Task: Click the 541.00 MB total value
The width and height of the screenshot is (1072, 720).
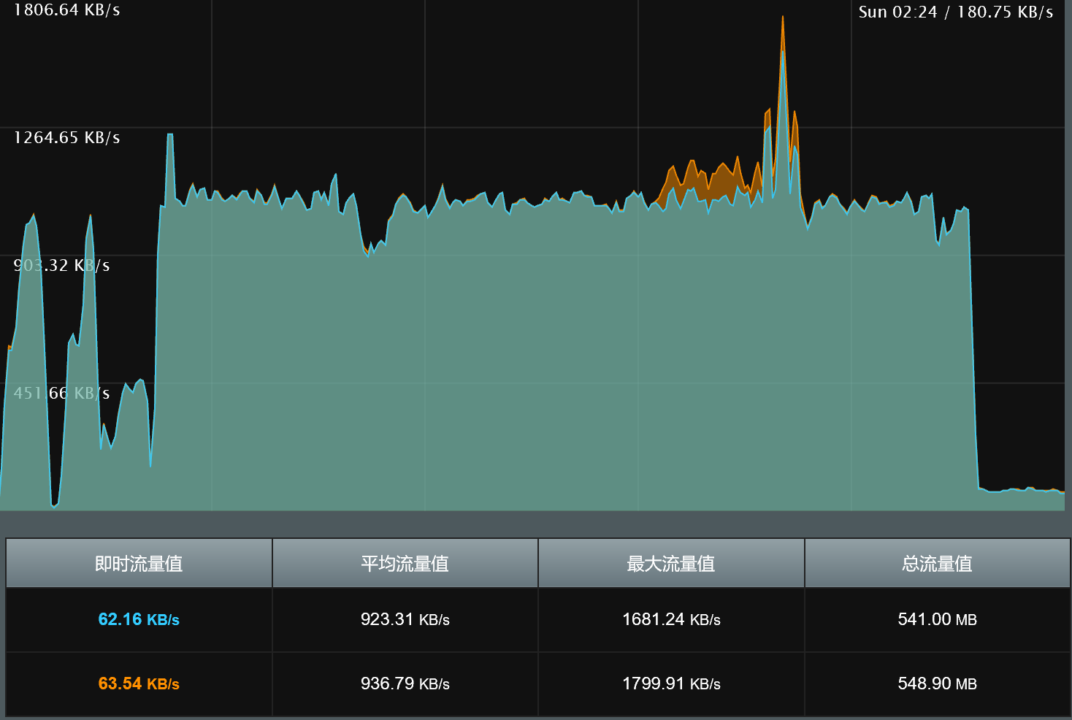Action: pyautogui.click(x=938, y=619)
